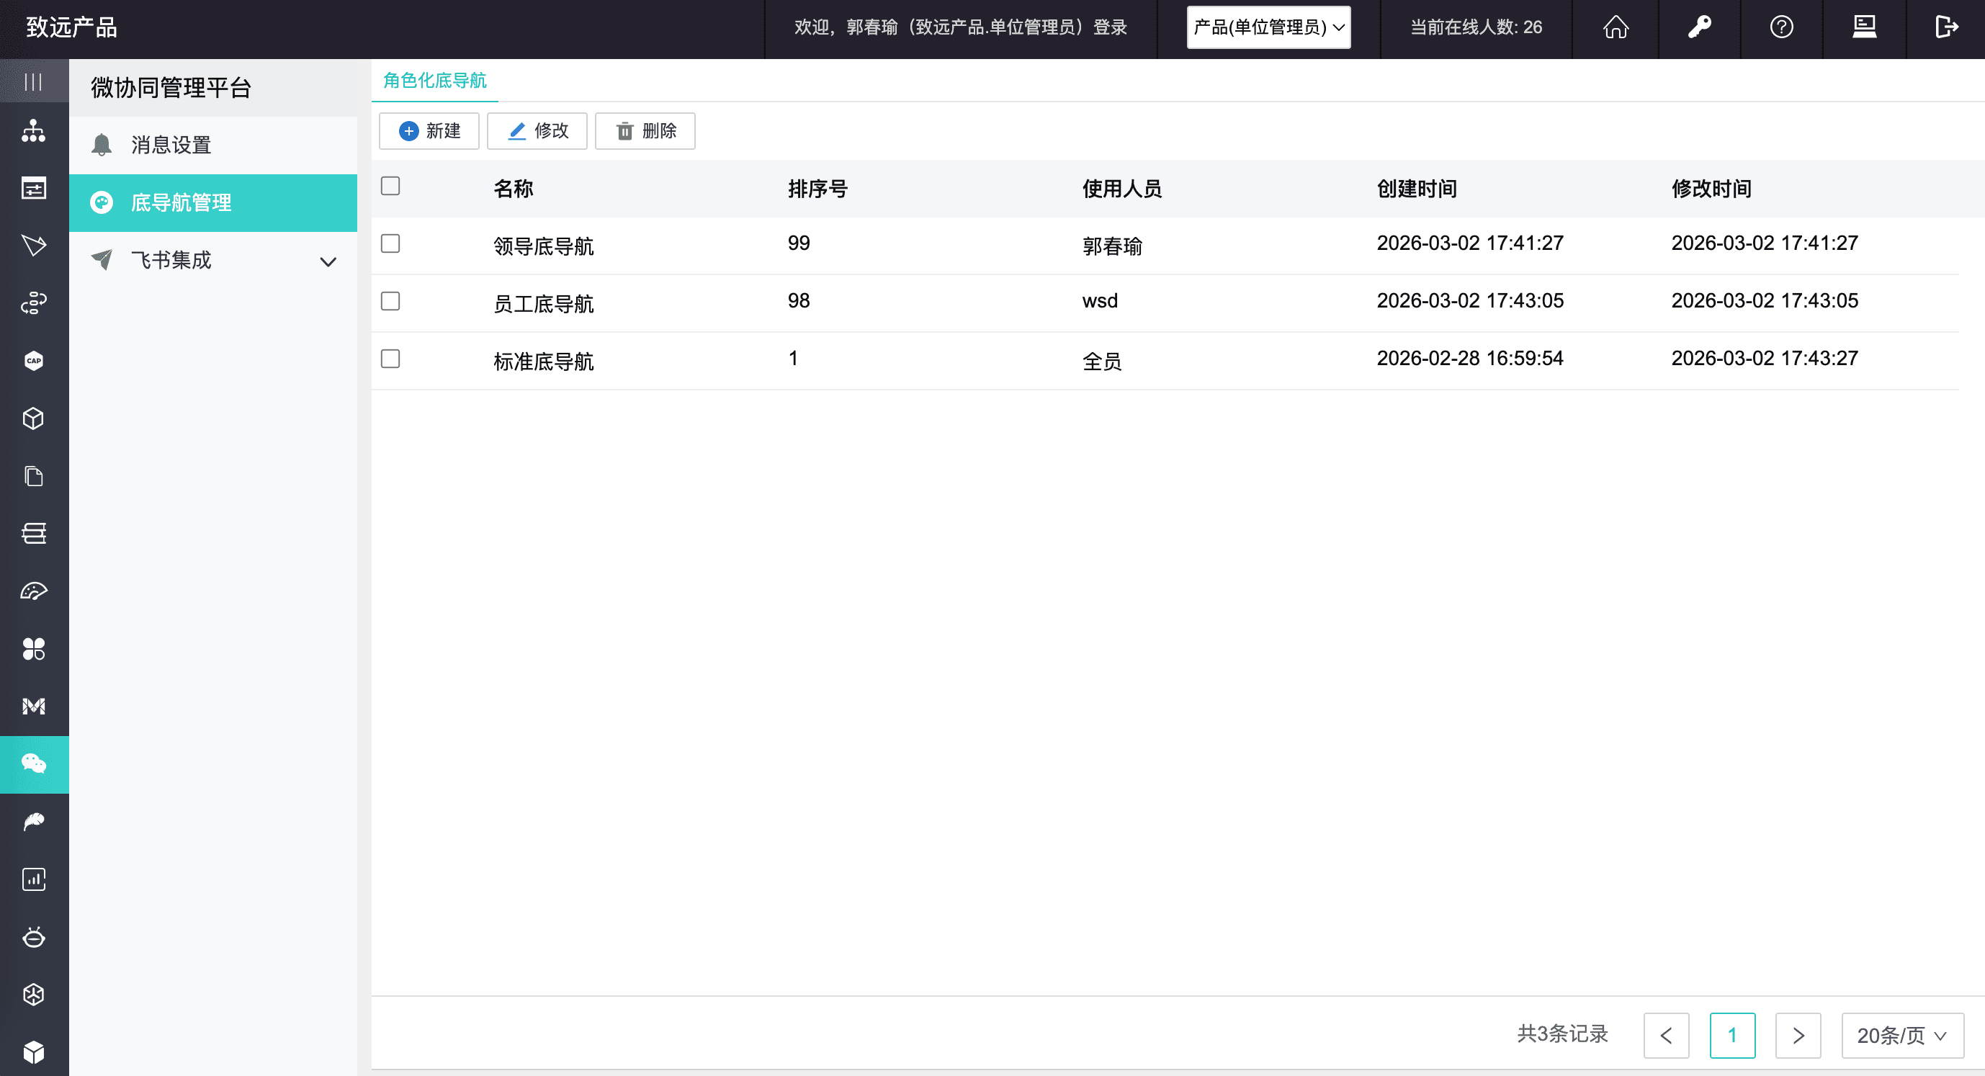
Task: Click the 共3条记录 record count text
Action: tap(1562, 1034)
